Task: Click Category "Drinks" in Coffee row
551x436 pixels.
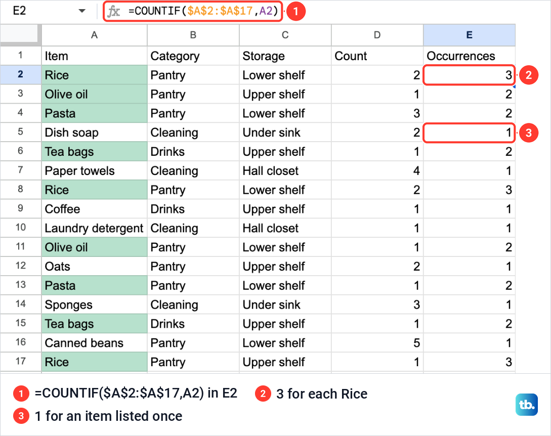Action: tap(193, 209)
